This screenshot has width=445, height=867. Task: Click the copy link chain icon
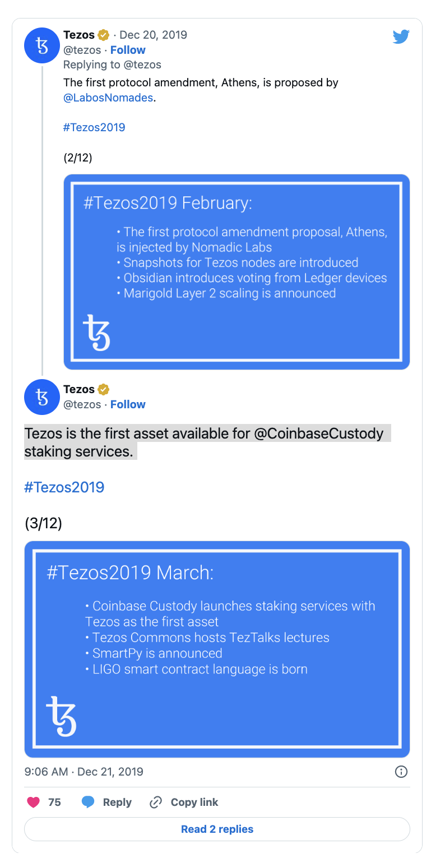pos(155,803)
